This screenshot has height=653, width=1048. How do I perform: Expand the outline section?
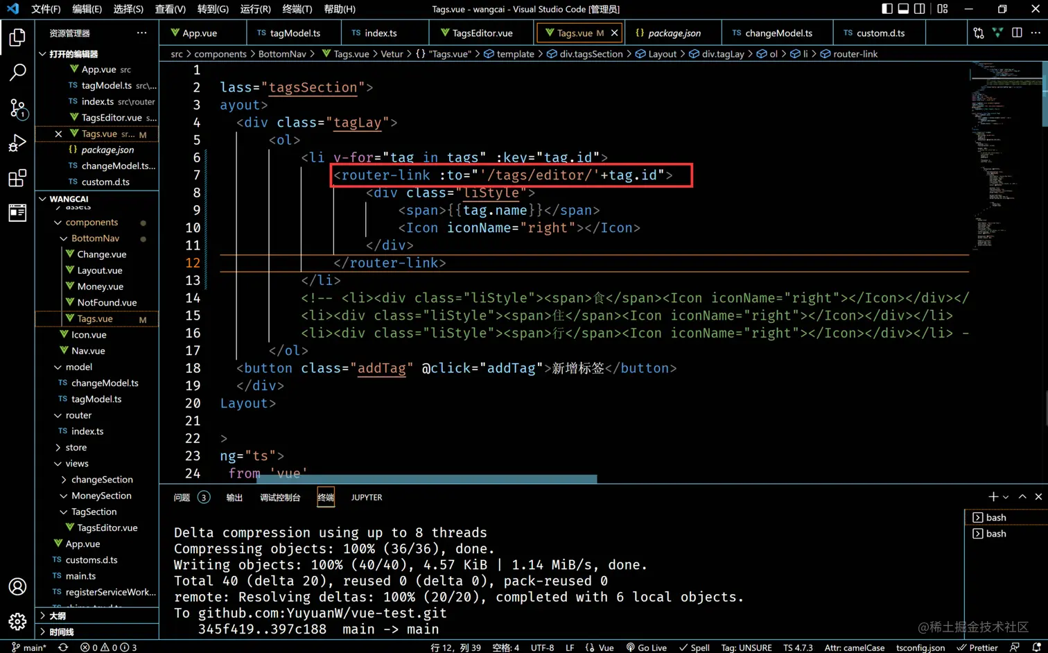pyautogui.click(x=97, y=616)
